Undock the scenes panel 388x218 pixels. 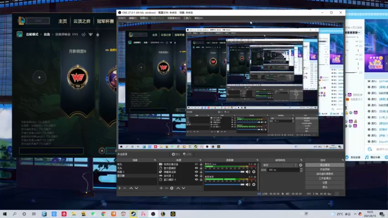tap(155, 160)
